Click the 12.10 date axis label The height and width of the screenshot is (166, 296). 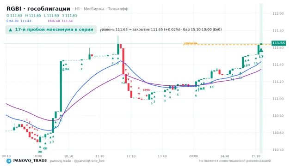[x=131, y=156]
